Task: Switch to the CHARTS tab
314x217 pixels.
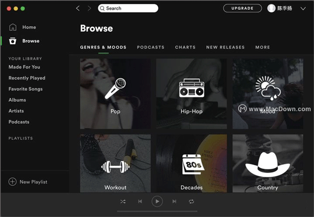Action: point(185,47)
